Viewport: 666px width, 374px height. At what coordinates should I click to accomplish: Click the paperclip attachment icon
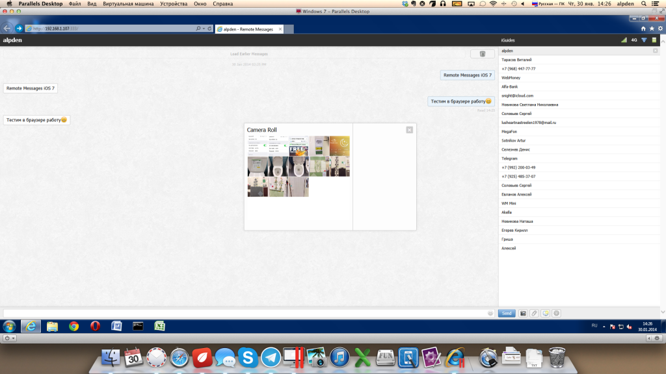coord(534,314)
